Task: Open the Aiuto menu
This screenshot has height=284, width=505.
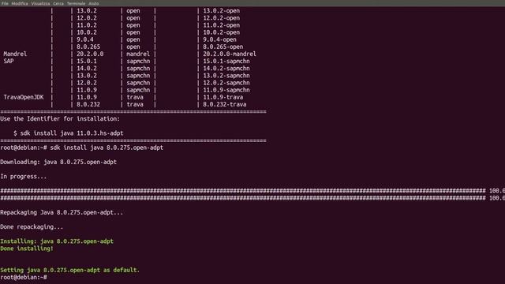Action: click(x=94, y=3)
